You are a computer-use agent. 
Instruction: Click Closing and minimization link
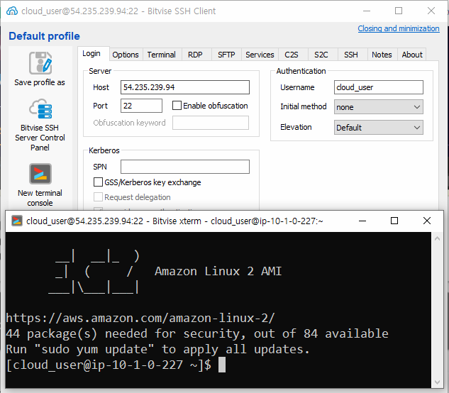click(x=399, y=28)
